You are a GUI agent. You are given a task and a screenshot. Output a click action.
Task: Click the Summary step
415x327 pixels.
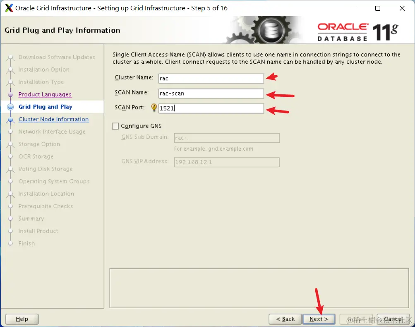coord(31,219)
